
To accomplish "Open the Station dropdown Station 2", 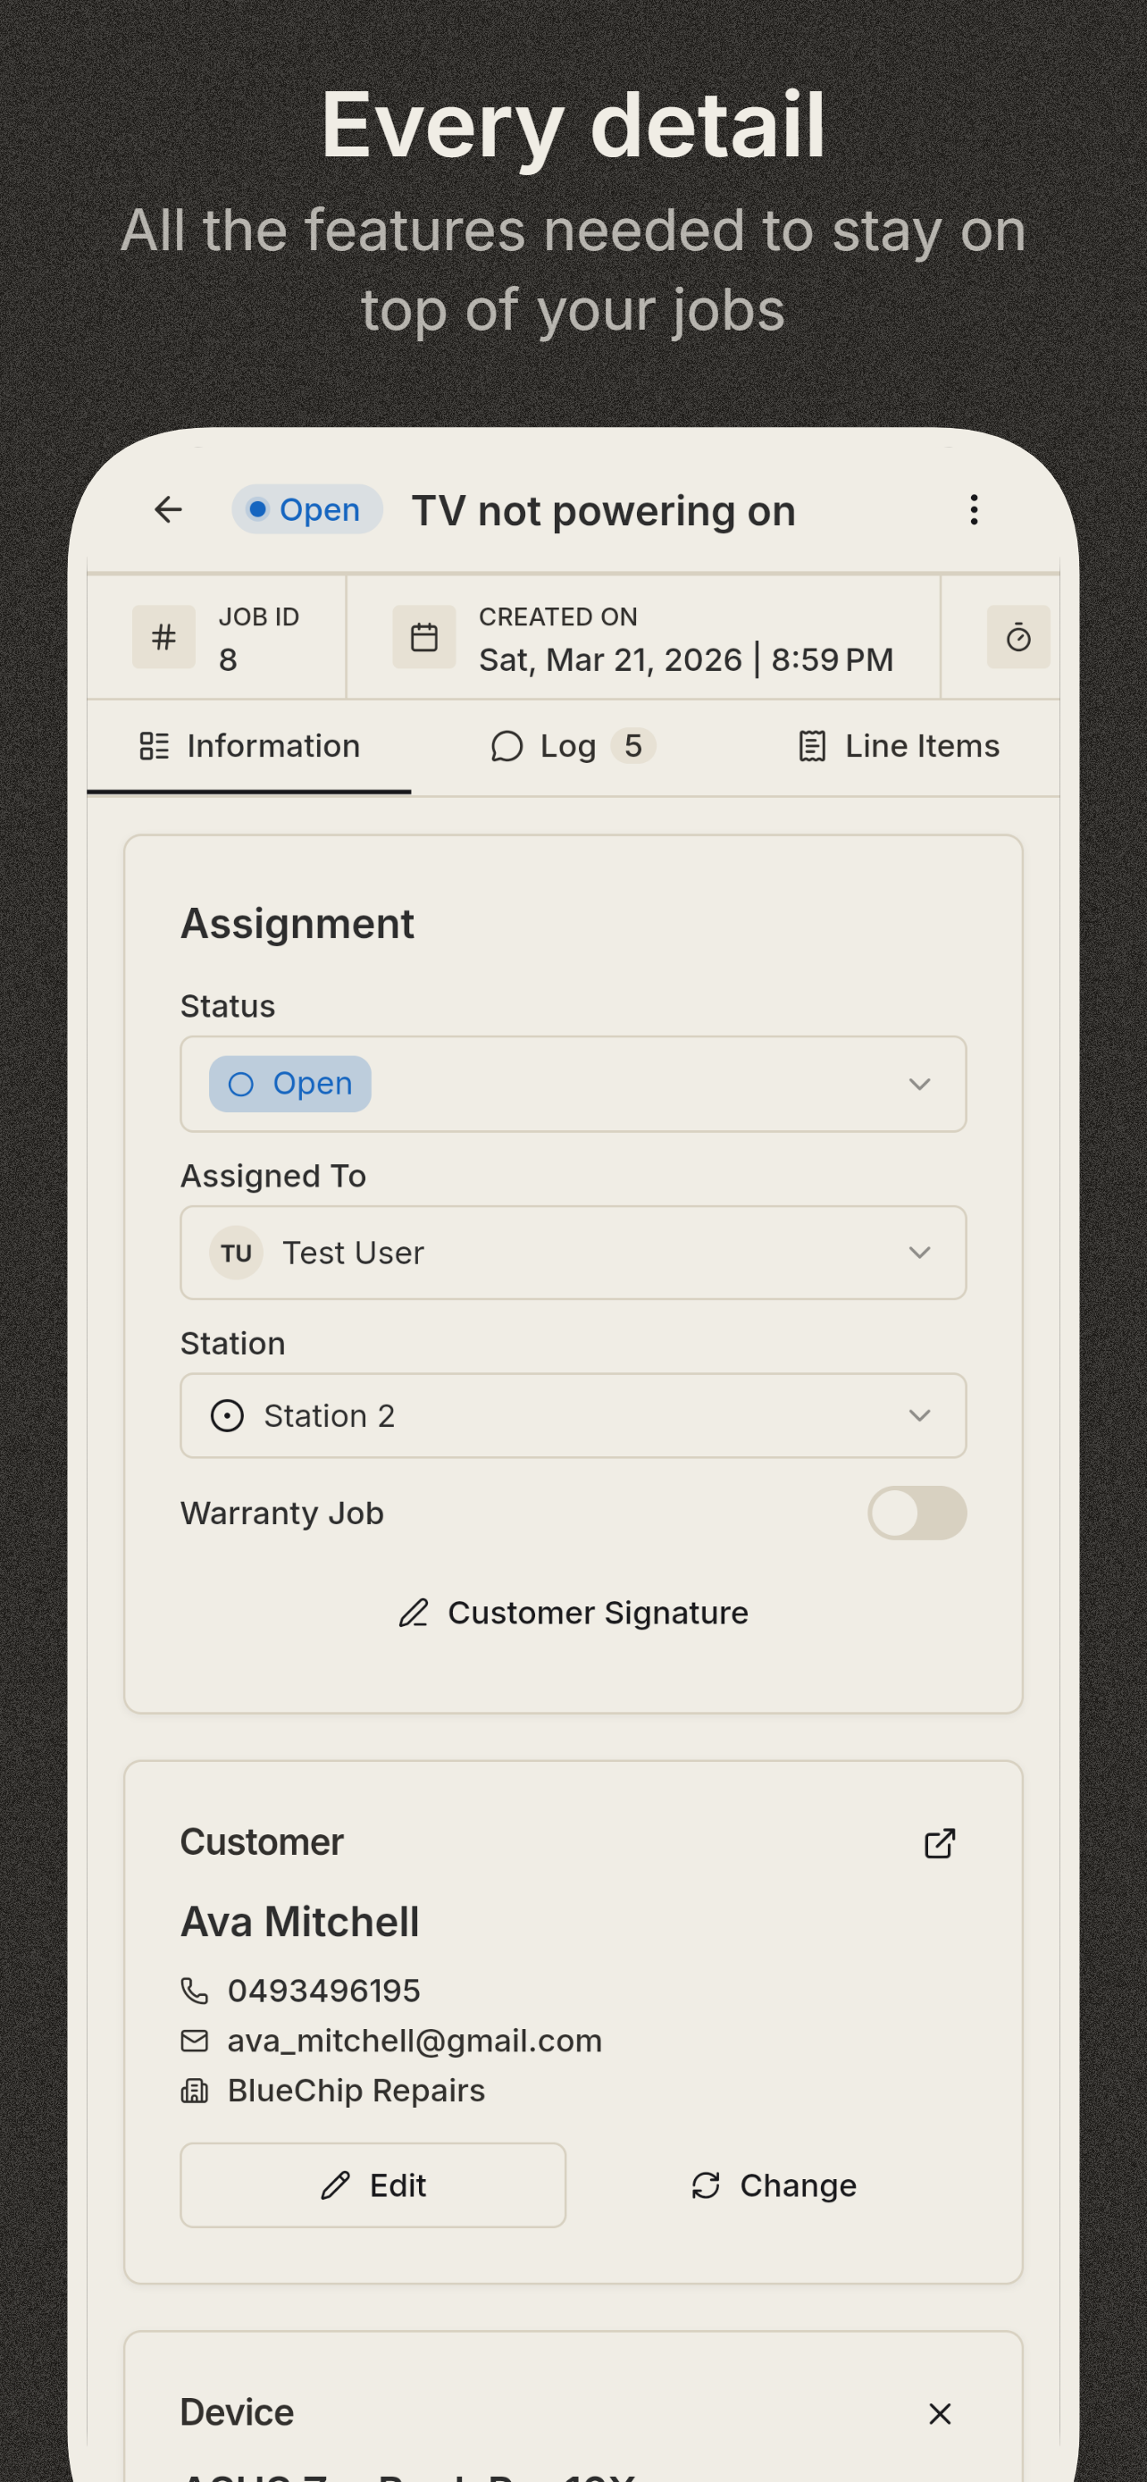I will [573, 1415].
